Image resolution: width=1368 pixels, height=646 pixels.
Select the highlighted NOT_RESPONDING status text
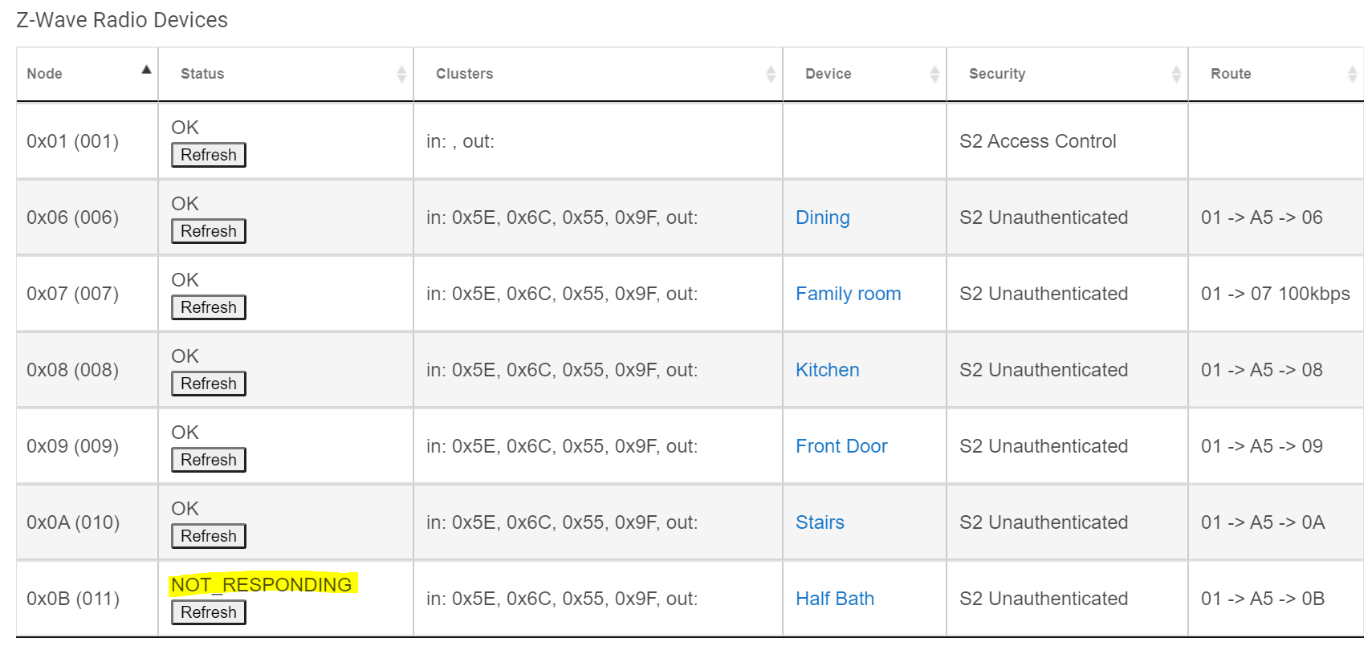click(x=262, y=585)
